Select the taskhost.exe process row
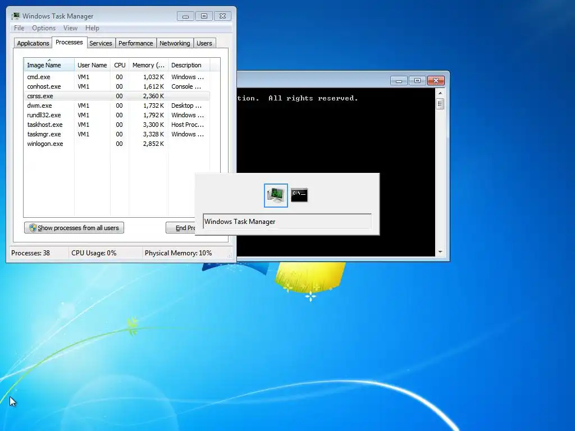This screenshot has width=575, height=431. pos(117,125)
